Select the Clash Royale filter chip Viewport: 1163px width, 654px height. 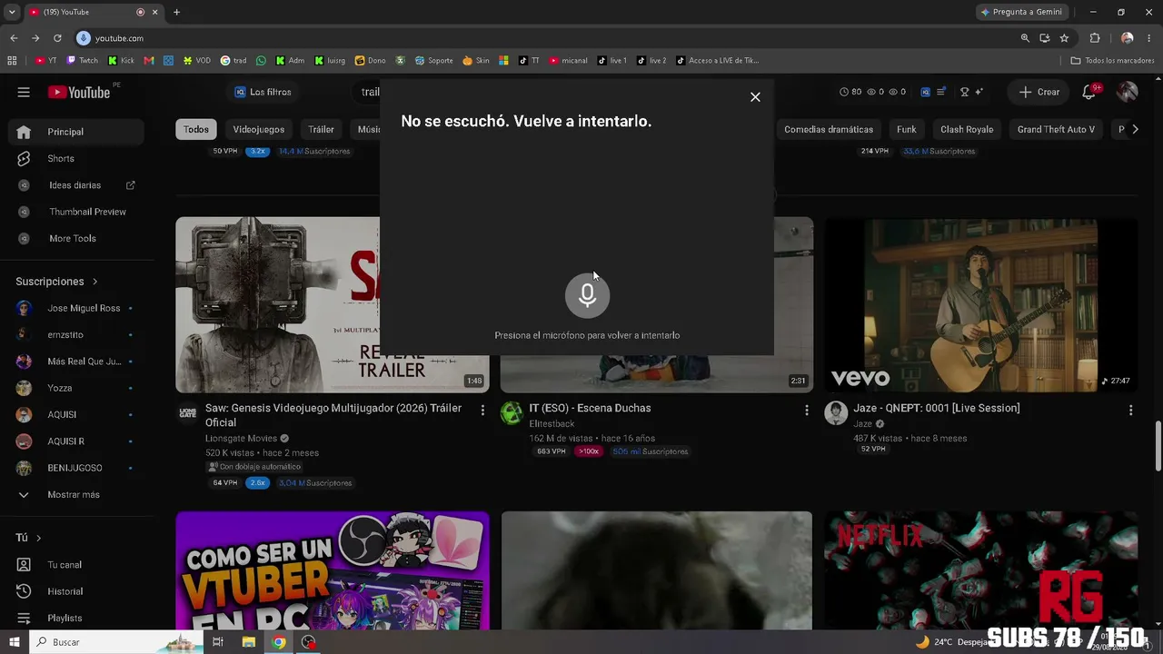click(967, 129)
